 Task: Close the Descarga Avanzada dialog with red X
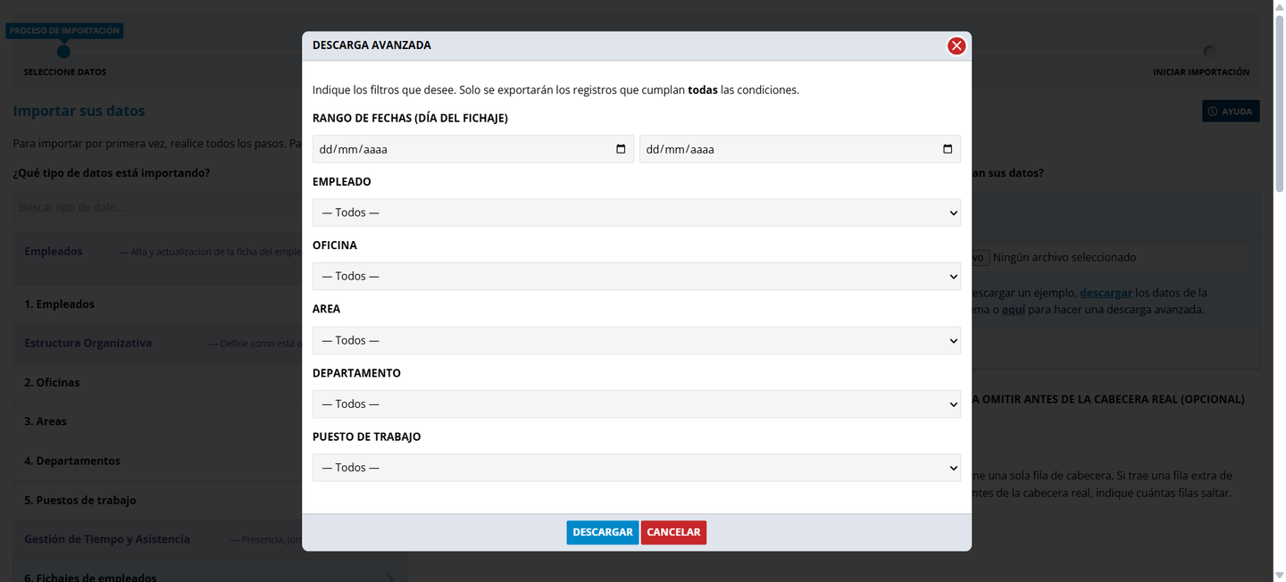pos(956,46)
